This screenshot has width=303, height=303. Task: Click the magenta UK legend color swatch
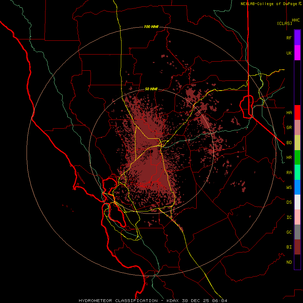click(297, 53)
